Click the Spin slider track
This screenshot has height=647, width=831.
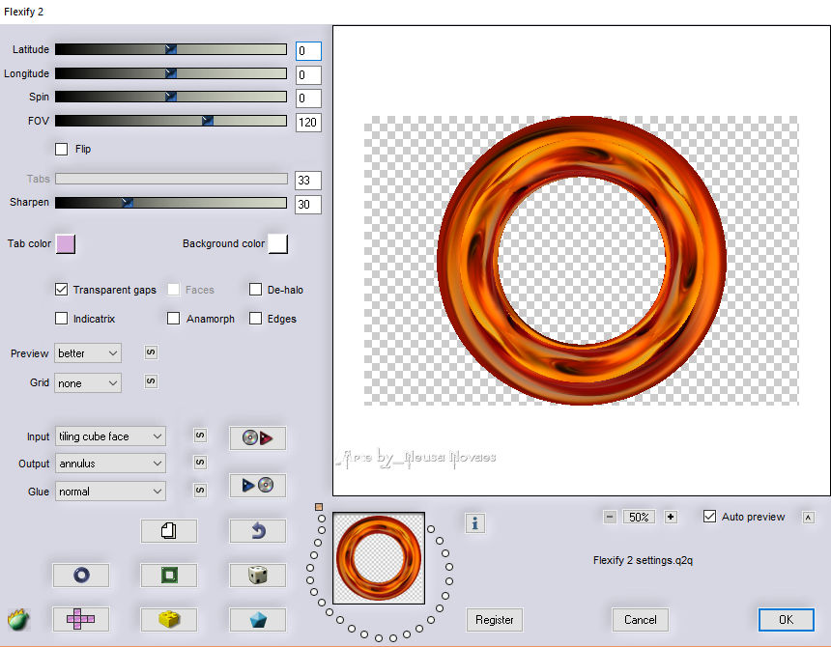171,97
